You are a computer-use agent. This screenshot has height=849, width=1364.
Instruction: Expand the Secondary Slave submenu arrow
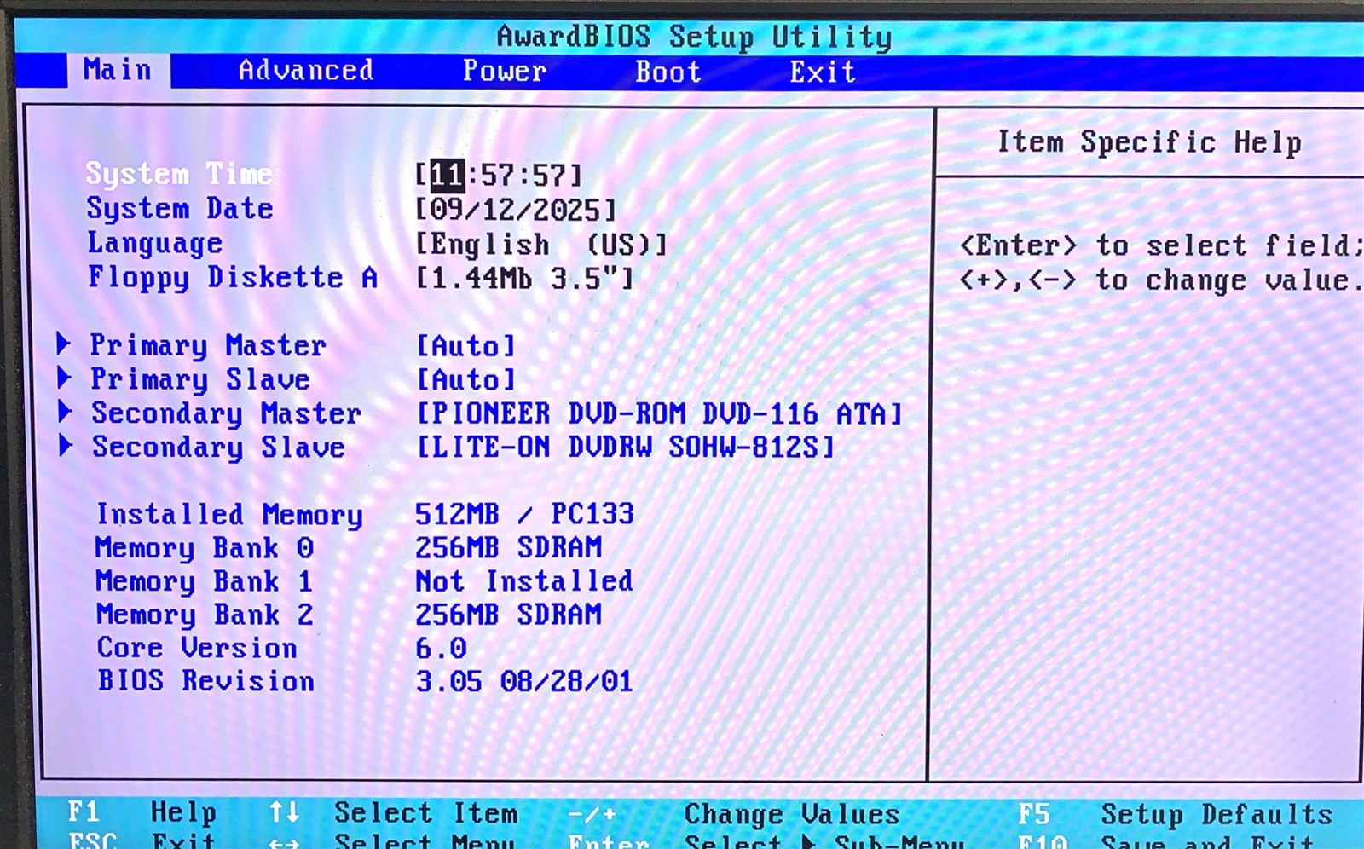tap(66, 445)
